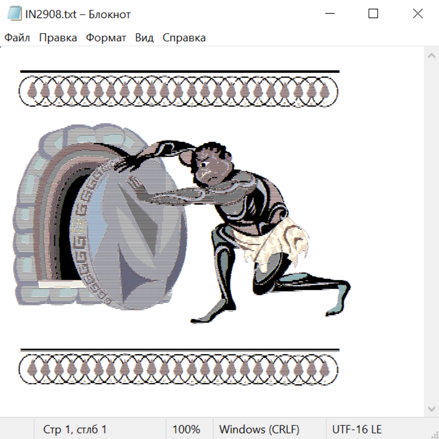Click the scroll down arrow

[x=431, y=408]
